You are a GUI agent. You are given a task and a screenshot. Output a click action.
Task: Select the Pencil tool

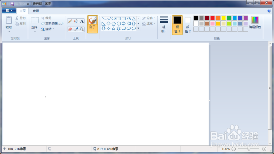70,21
